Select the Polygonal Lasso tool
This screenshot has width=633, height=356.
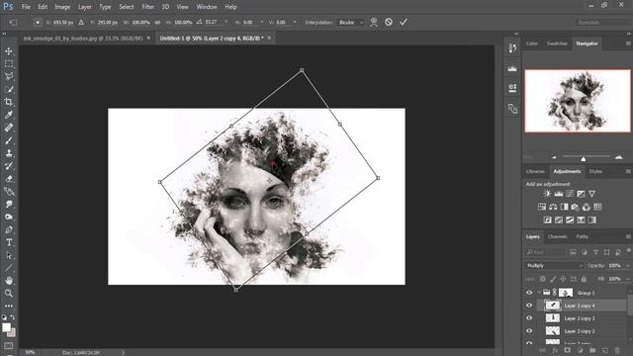9,76
